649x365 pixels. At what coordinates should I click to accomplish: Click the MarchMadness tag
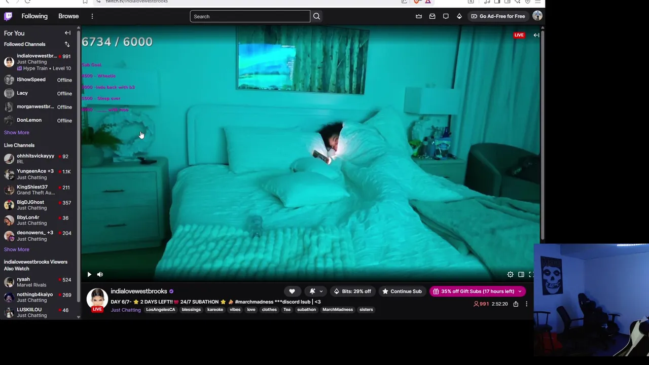338,309
